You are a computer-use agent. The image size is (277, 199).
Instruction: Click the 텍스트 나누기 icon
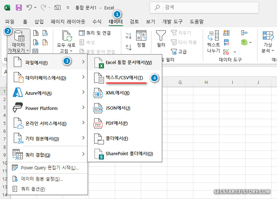pos(213,35)
